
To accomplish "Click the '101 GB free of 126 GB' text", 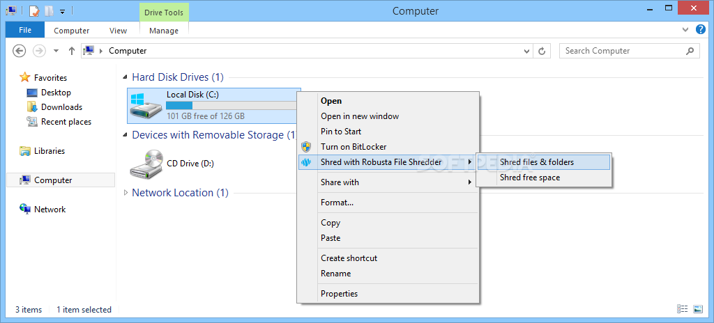I will (206, 116).
